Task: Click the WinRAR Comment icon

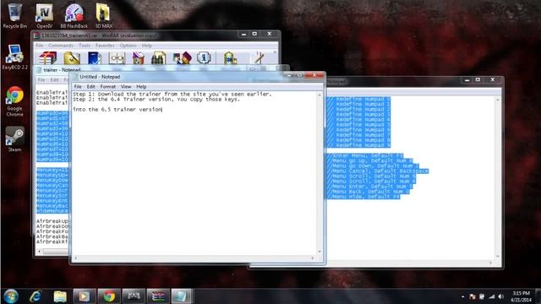Action: point(258,58)
